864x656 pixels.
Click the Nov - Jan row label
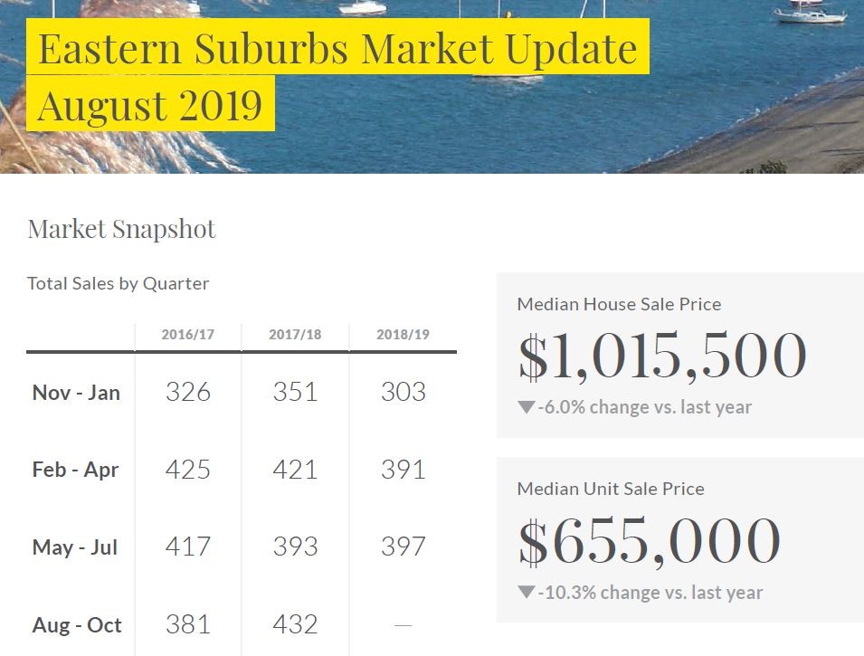[76, 393]
